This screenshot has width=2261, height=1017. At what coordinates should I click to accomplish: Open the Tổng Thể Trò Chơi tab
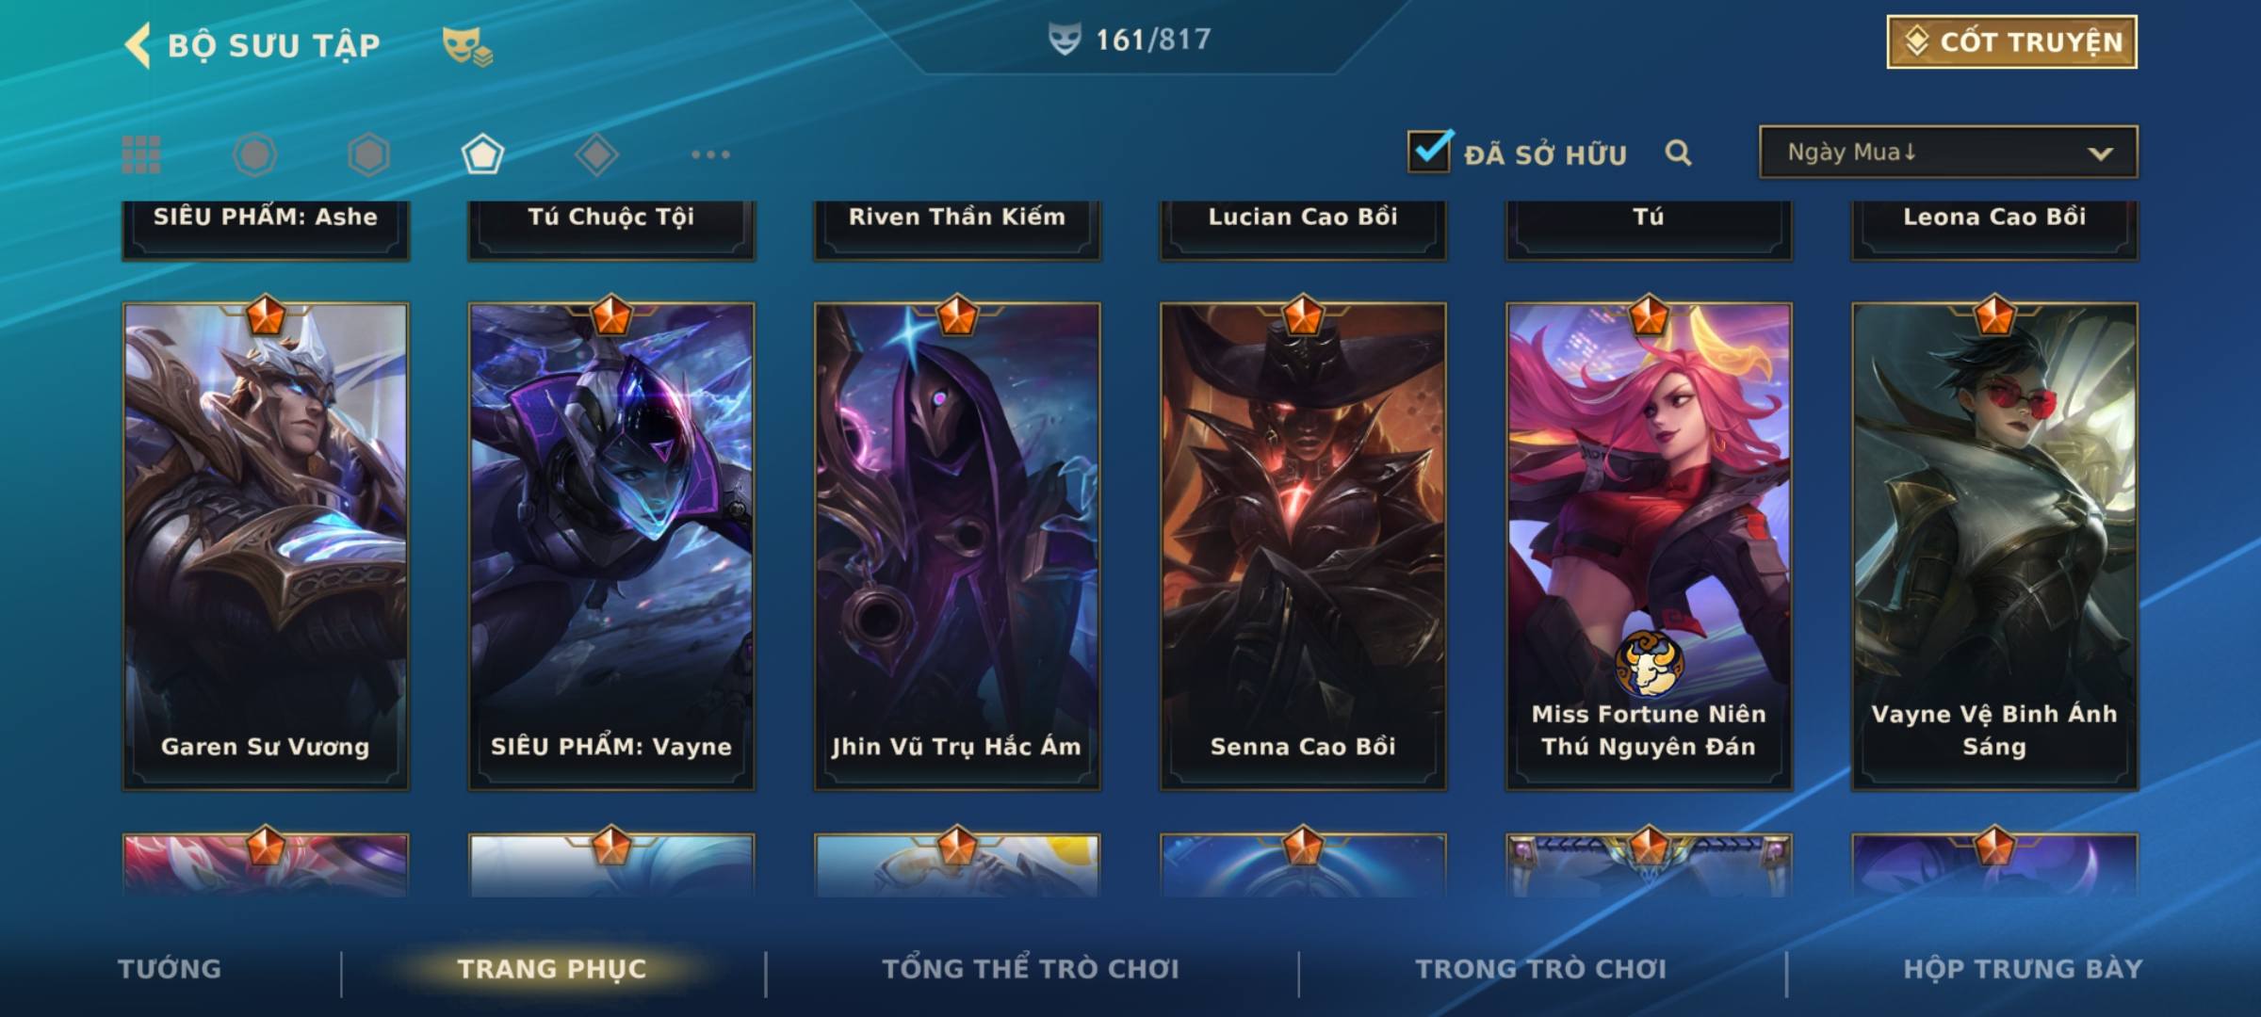click(x=1030, y=969)
